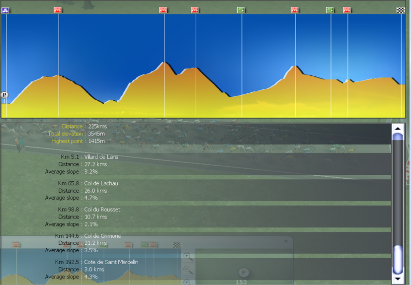
Task: Close the faded mini profile panel
Action: [286, 241]
